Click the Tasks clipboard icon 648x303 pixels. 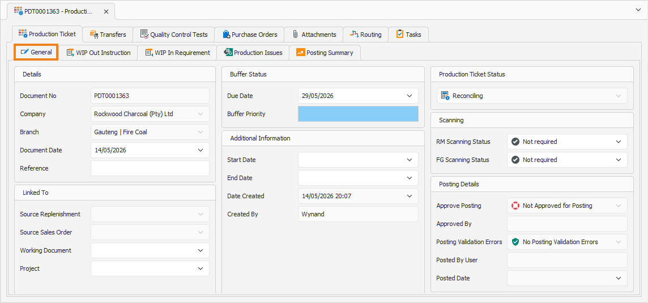pyautogui.click(x=400, y=34)
